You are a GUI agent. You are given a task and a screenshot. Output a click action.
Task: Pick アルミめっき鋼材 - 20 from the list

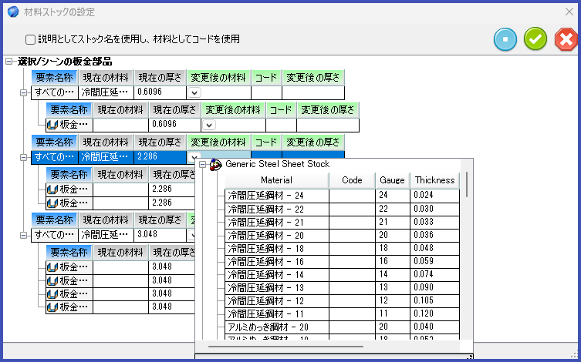click(x=276, y=327)
